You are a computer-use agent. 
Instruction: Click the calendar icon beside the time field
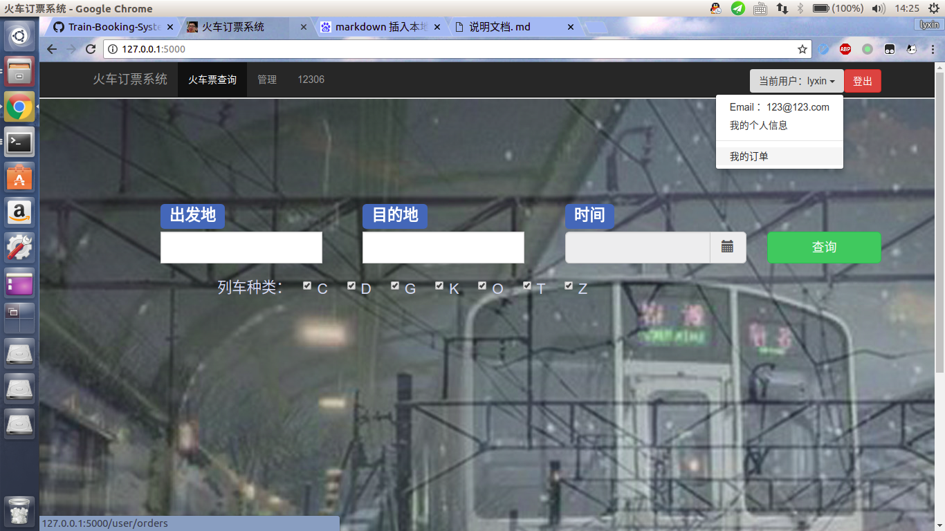tap(728, 247)
